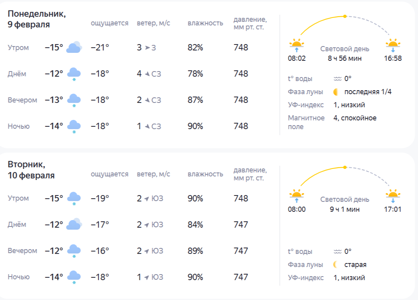Click Tuesday evening's snow cloud icon
Image resolution: width=418 pixels, height=300 pixels.
[74, 251]
